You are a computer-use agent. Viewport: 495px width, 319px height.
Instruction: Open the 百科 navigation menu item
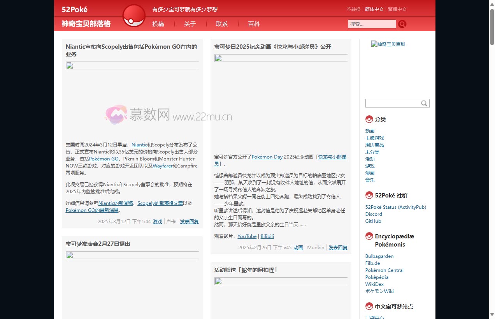[254, 24]
